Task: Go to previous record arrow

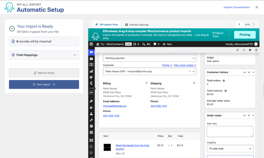Action: click(231, 24)
